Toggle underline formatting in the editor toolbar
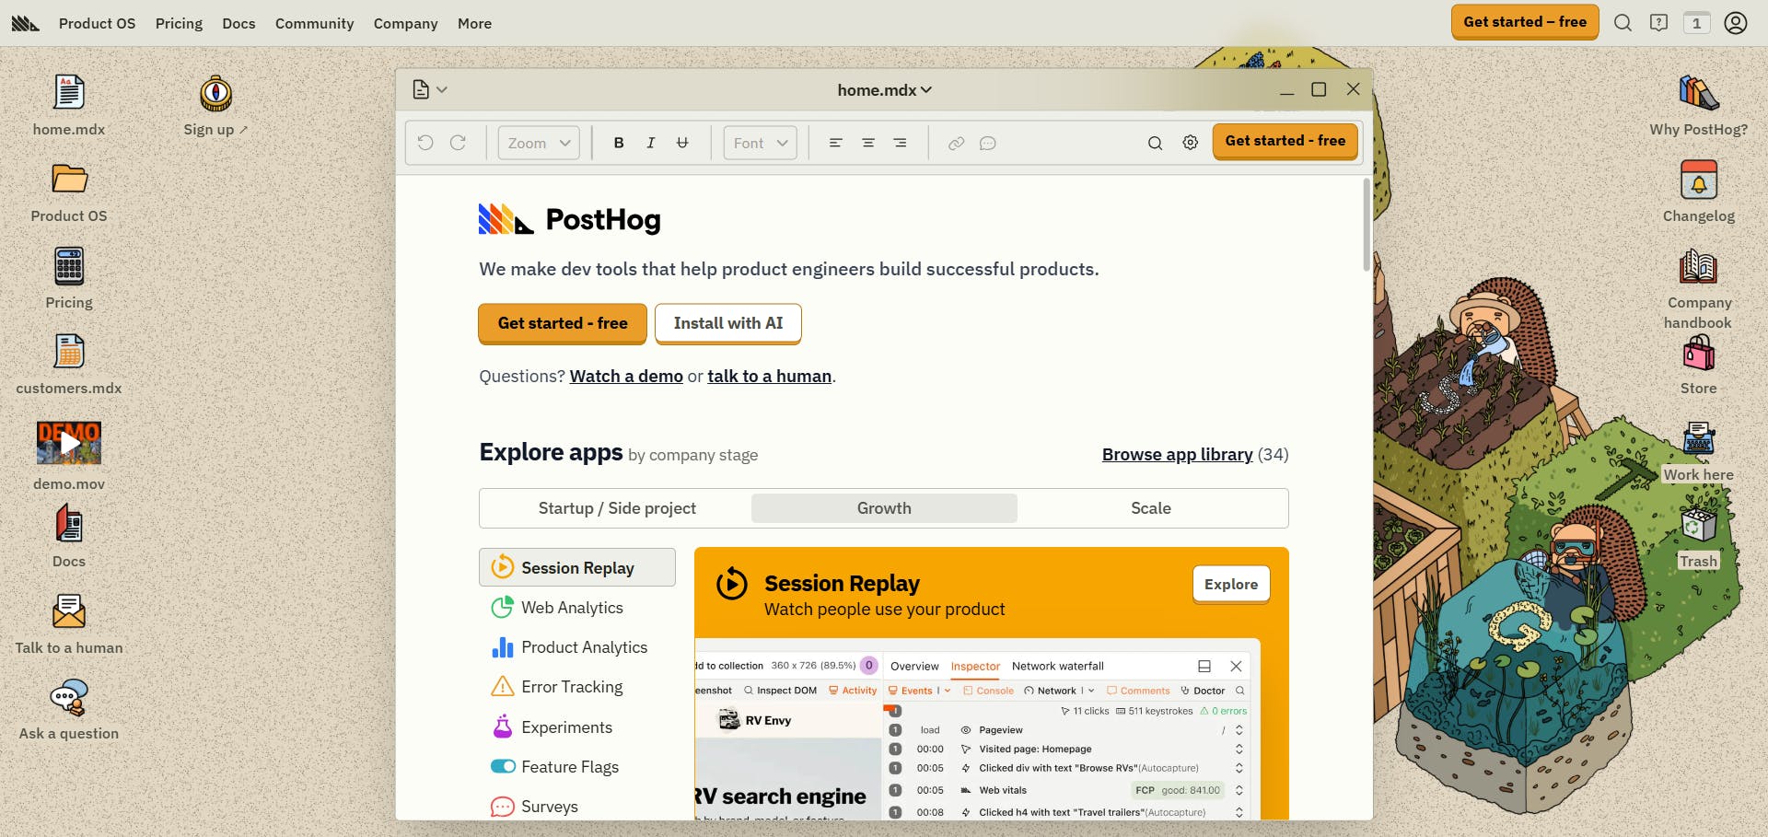The image size is (1768, 837). coord(682,143)
